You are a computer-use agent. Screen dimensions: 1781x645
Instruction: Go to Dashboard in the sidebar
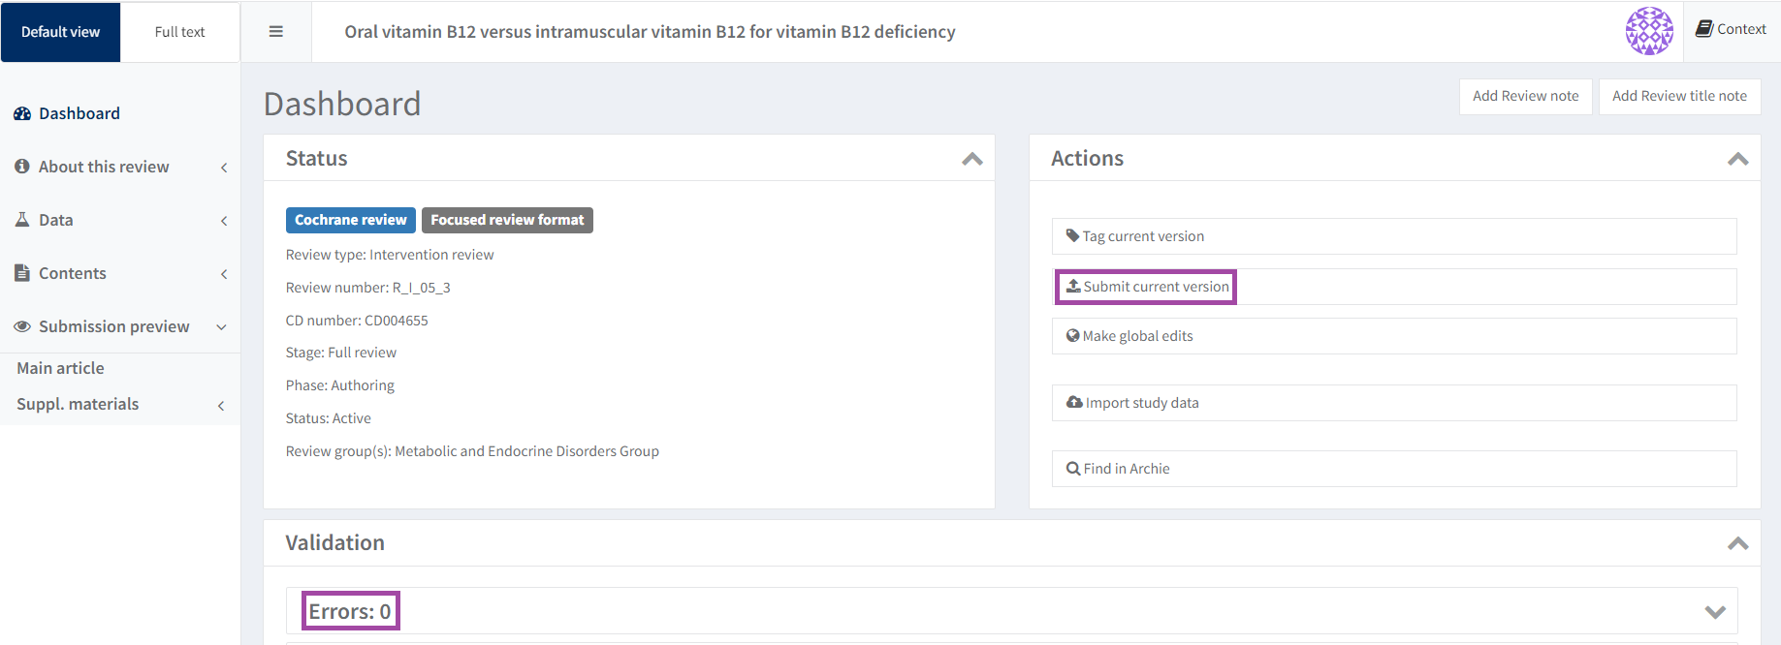[x=80, y=113]
